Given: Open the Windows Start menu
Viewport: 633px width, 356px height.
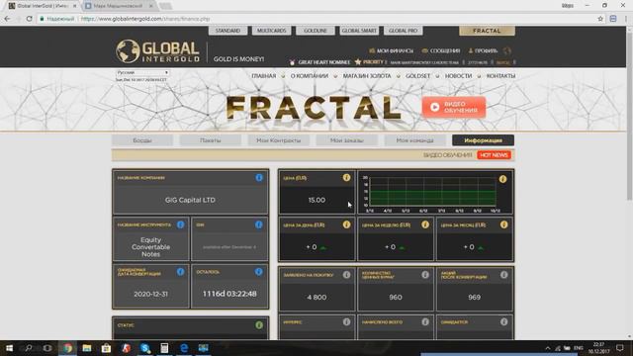Looking at the screenshot, I should [9, 348].
